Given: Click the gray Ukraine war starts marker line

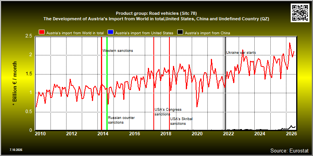Looking at the screenshot, I should coord(225,83).
